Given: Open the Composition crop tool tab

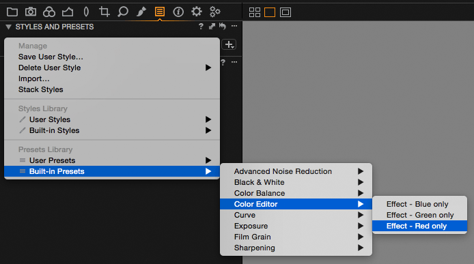Looking at the screenshot, I should click(x=104, y=12).
